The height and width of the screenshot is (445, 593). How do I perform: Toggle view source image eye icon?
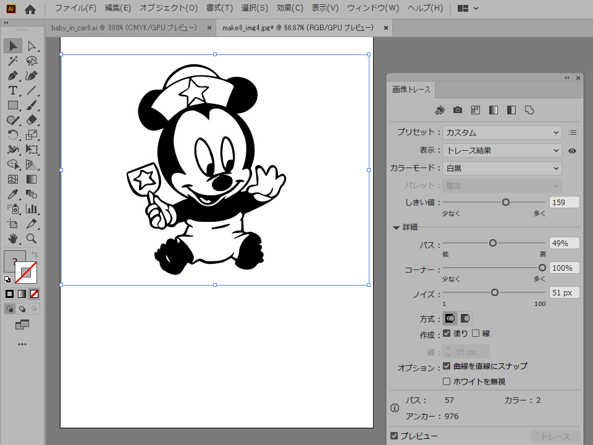pyautogui.click(x=572, y=151)
